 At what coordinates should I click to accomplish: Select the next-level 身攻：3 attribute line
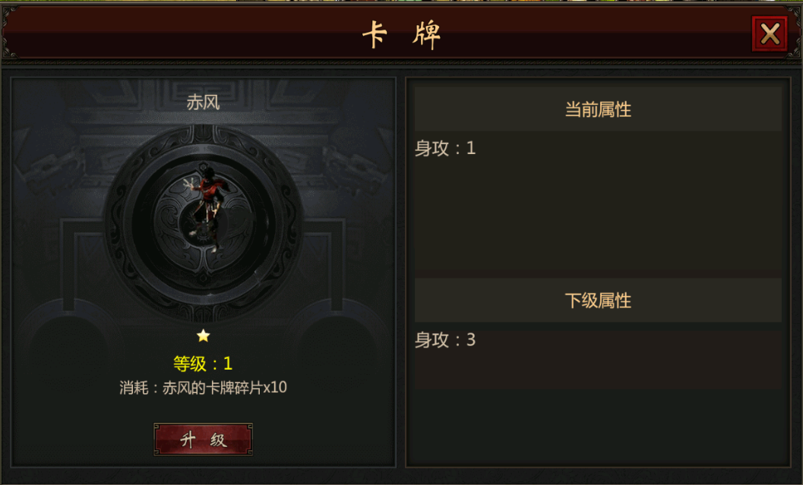(x=445, y=340)
